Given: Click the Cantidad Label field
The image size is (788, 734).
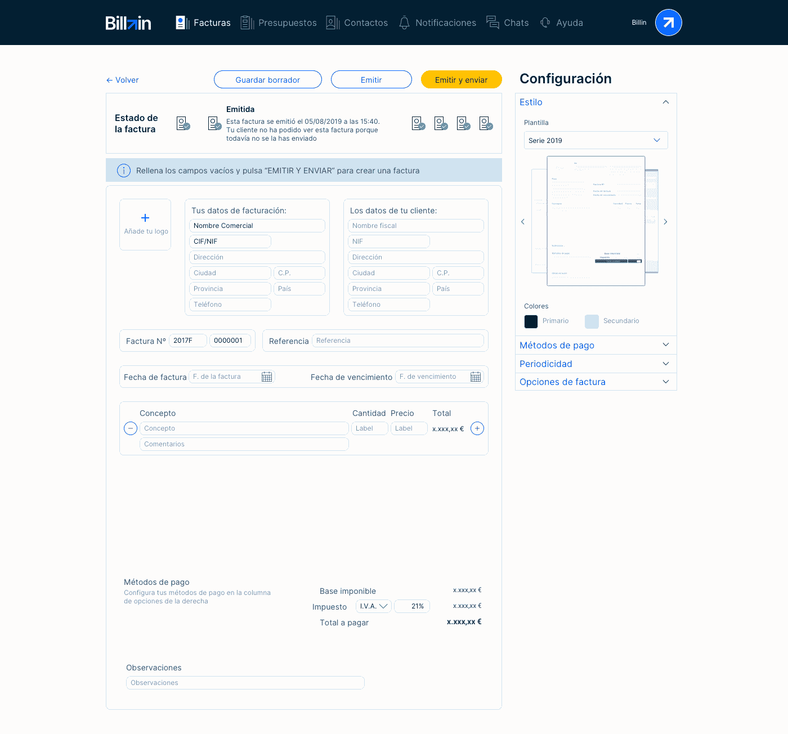Looking at the screenshot, I should coord(370,428).
